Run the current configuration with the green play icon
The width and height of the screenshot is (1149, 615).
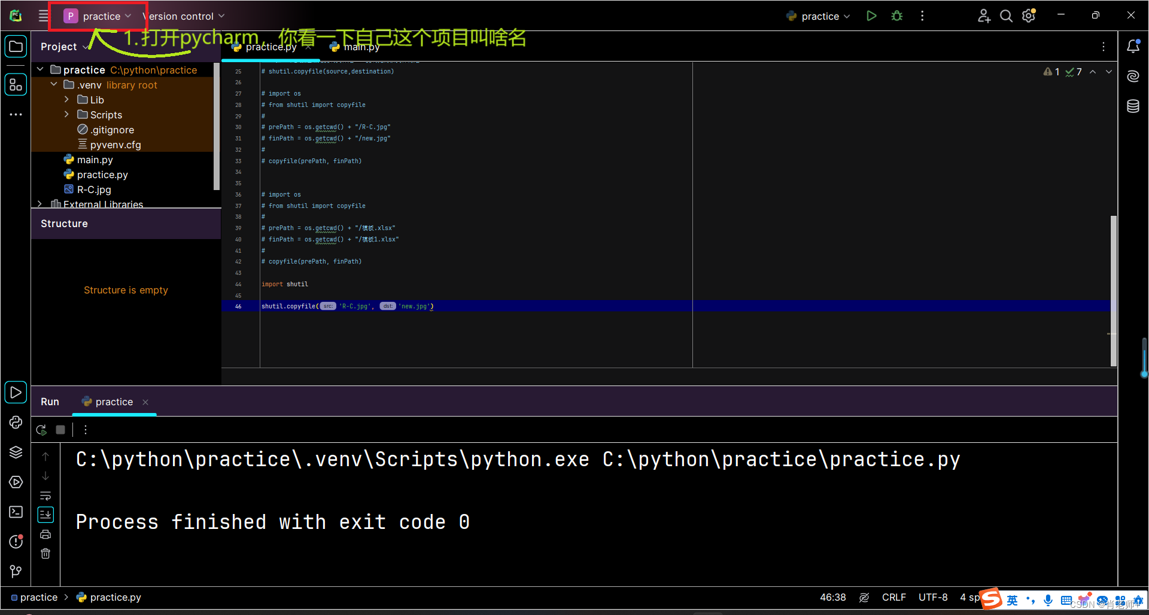871,16
